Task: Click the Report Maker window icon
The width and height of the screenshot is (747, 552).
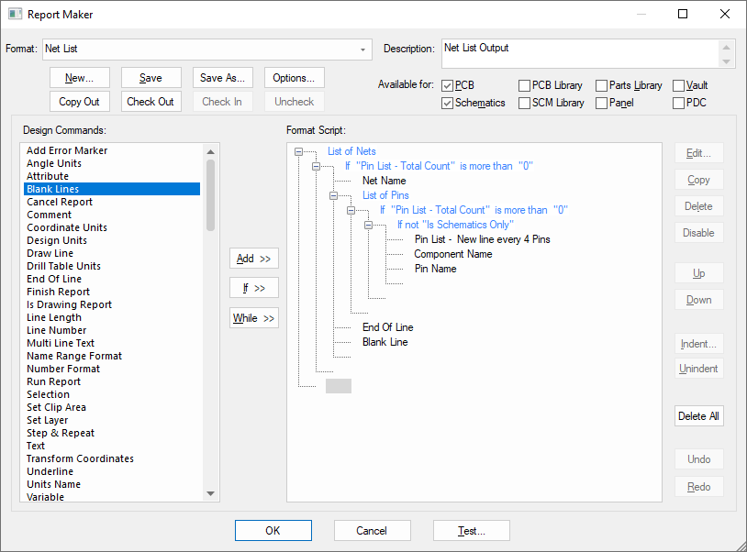Action: click(16, 15)
